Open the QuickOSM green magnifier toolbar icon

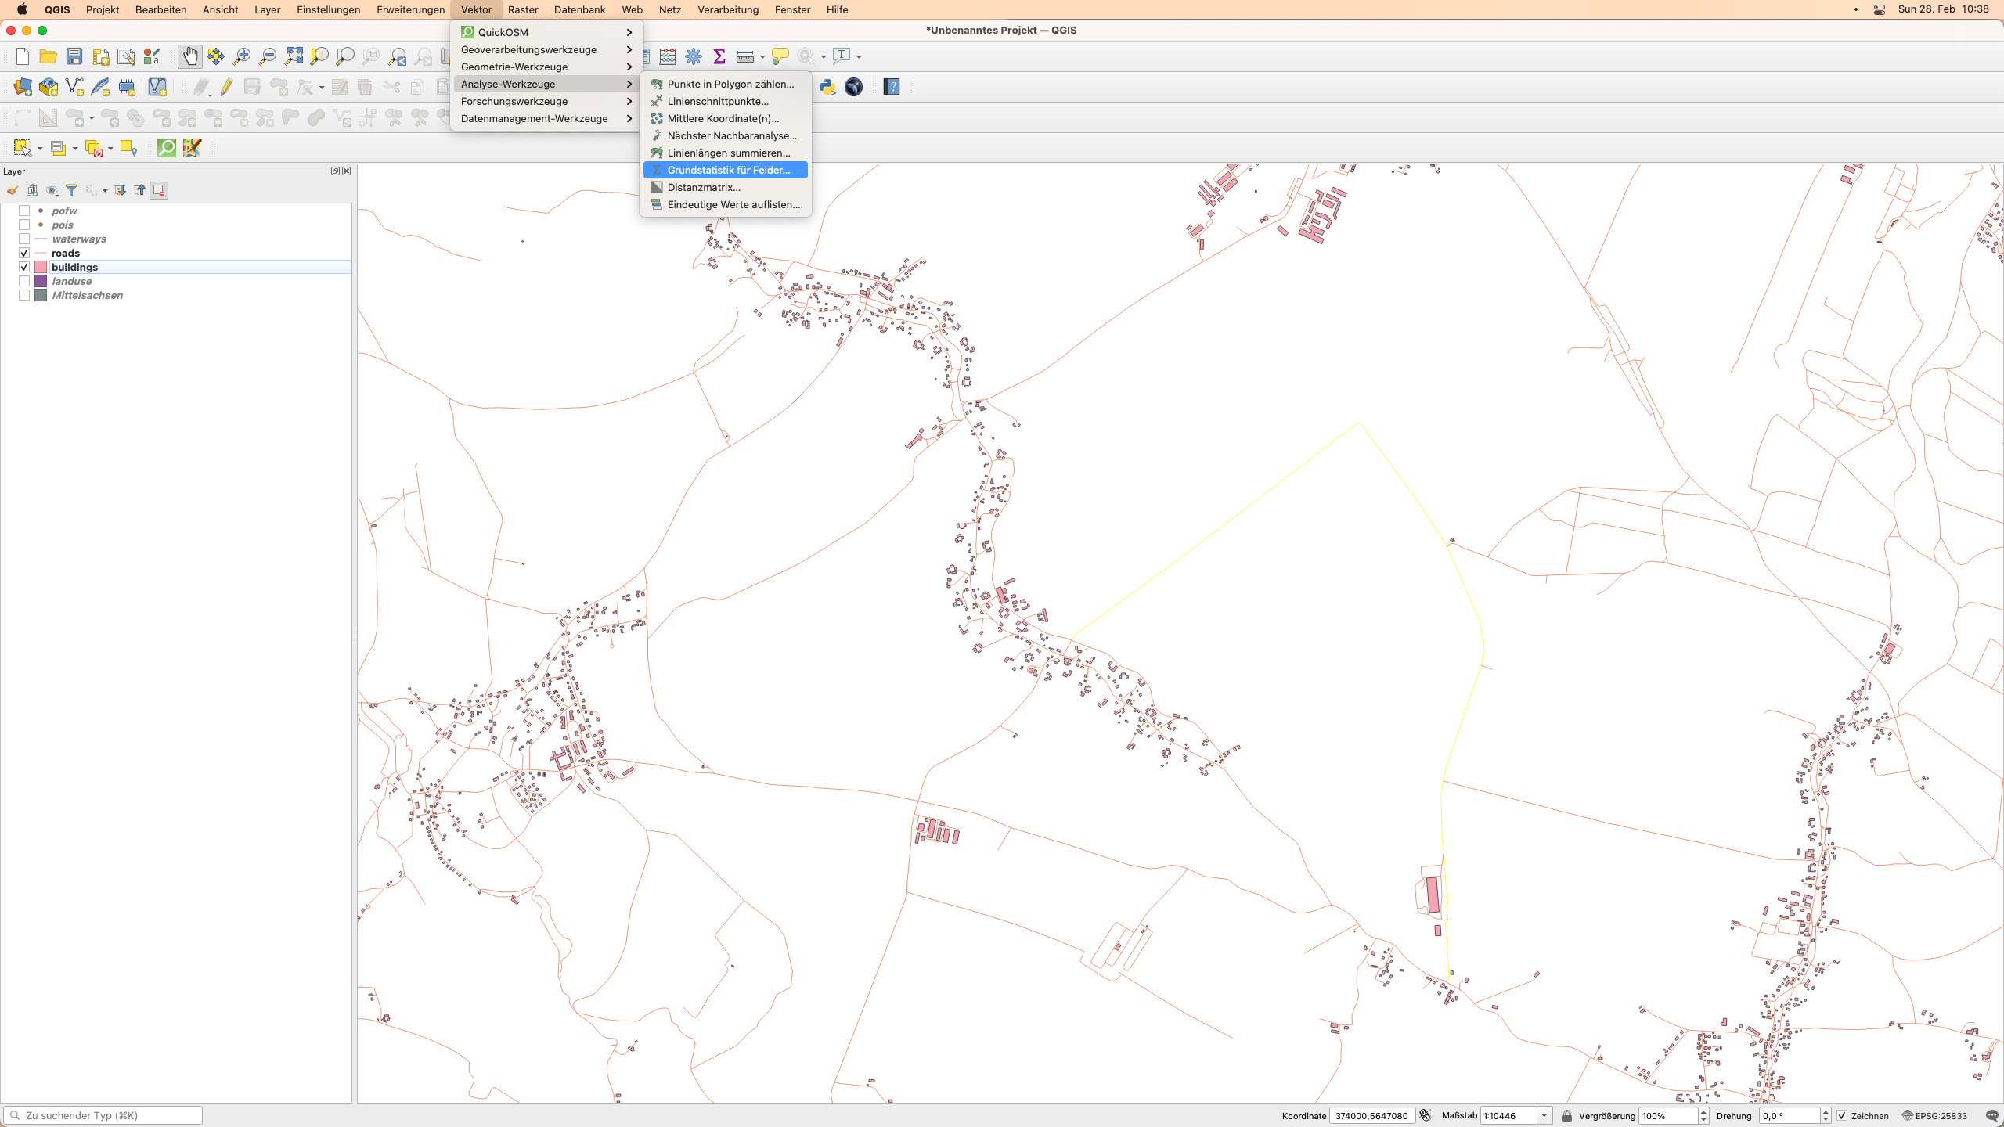coord(167,148)
